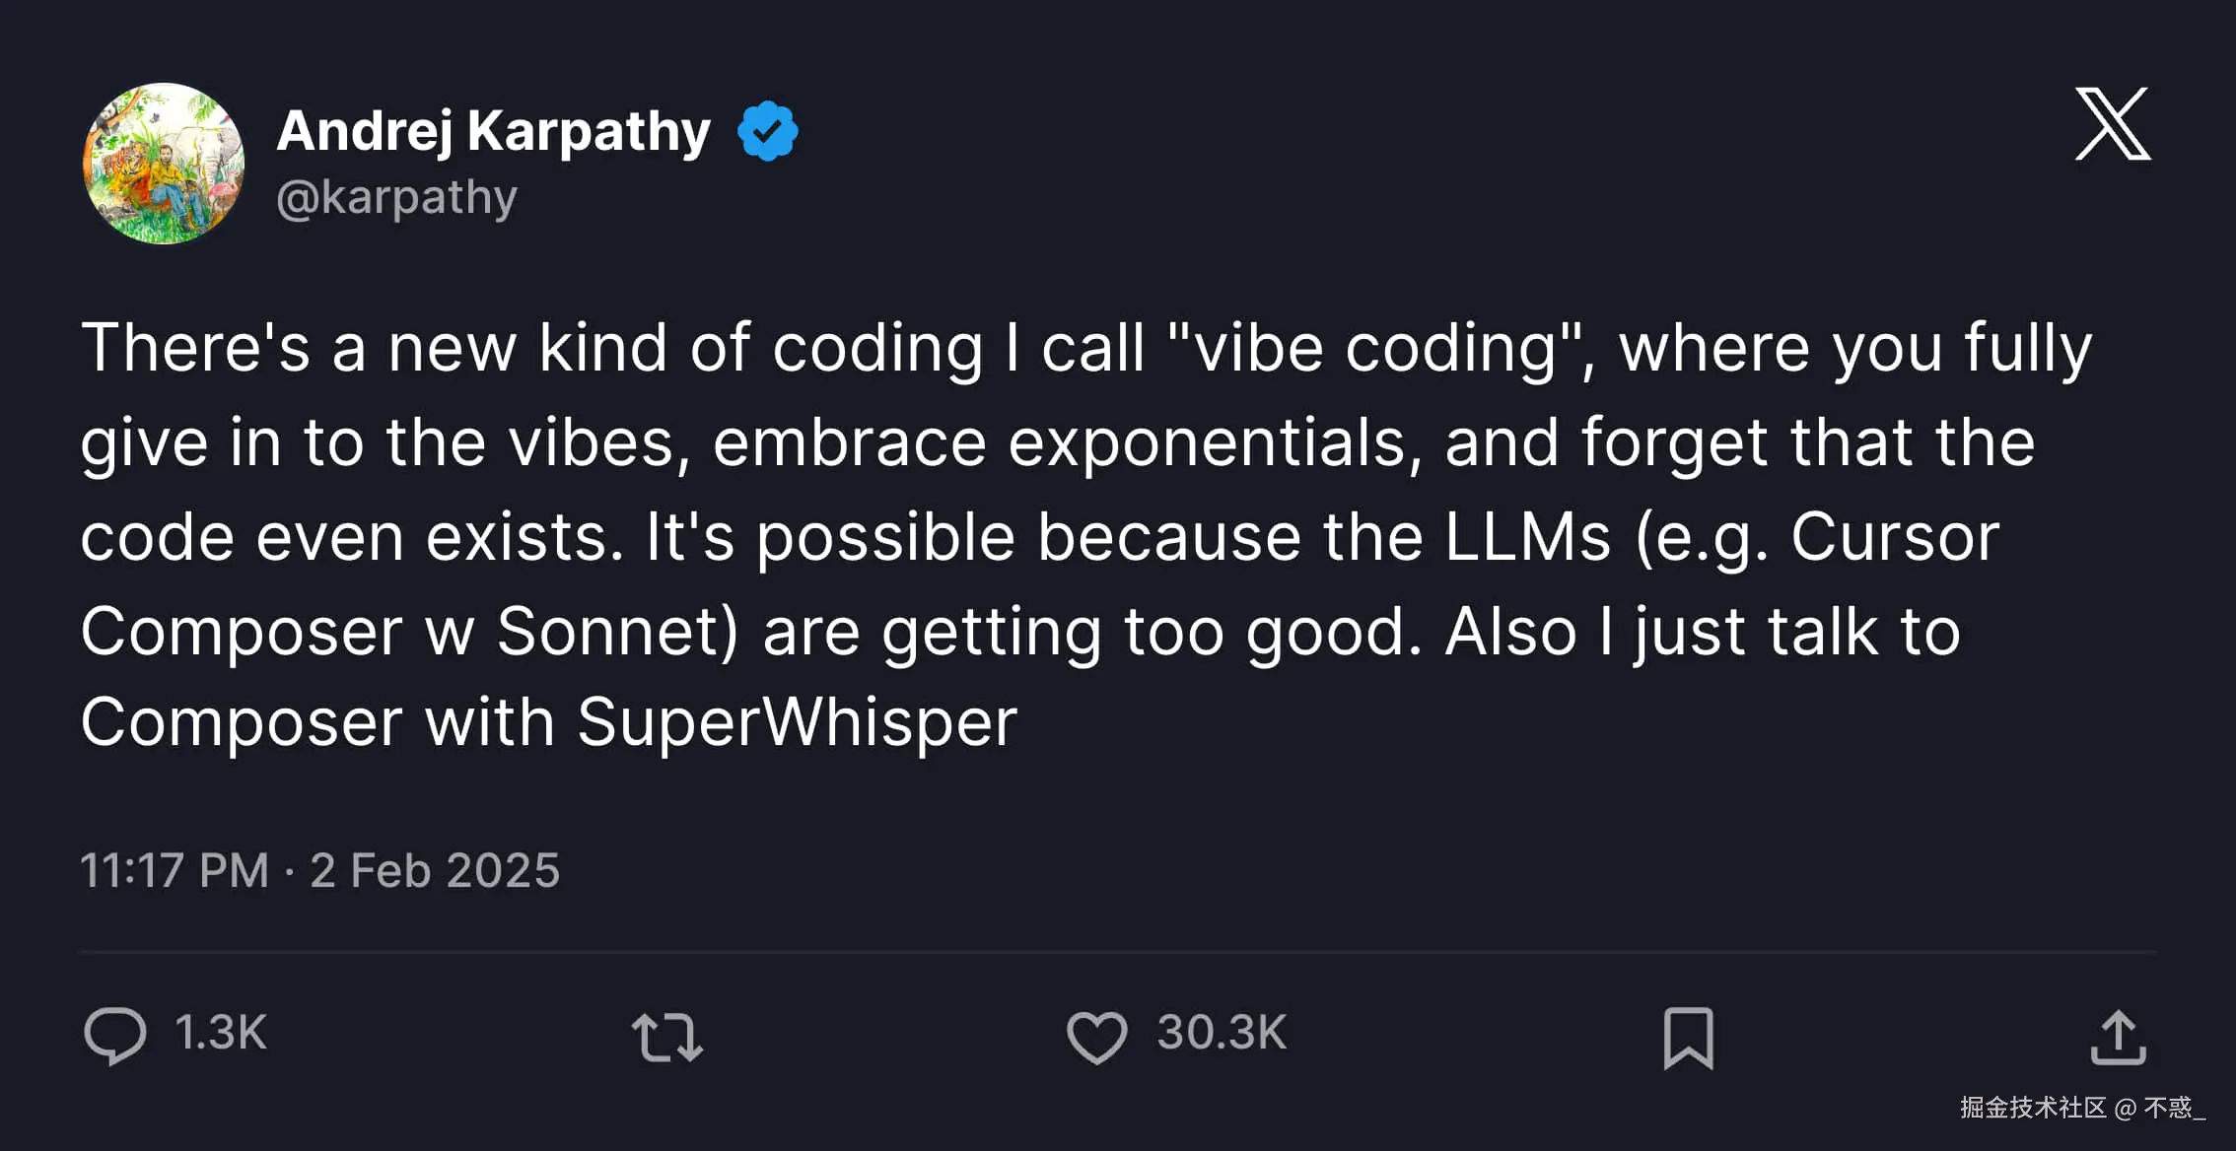Open the @karpathy handle

[398, 196]
